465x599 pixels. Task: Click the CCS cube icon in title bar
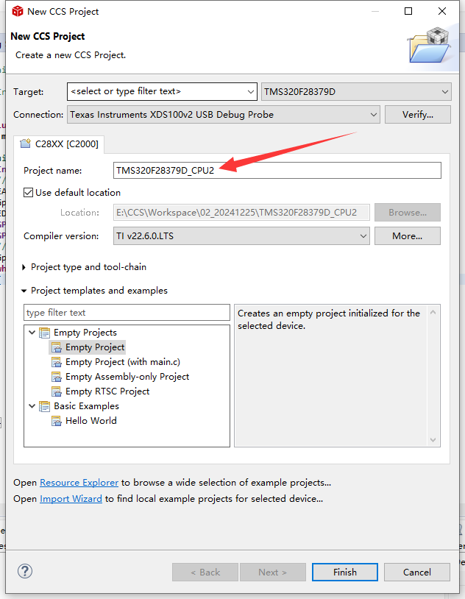coord(18,12)
